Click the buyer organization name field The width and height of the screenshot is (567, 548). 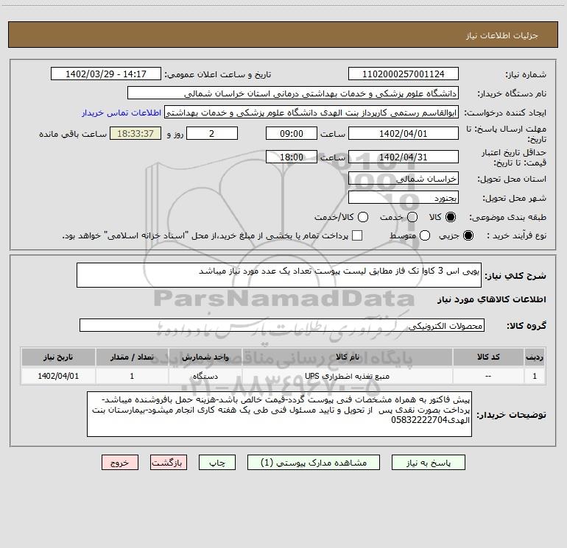pyautogui.click(x=293, y=93)
